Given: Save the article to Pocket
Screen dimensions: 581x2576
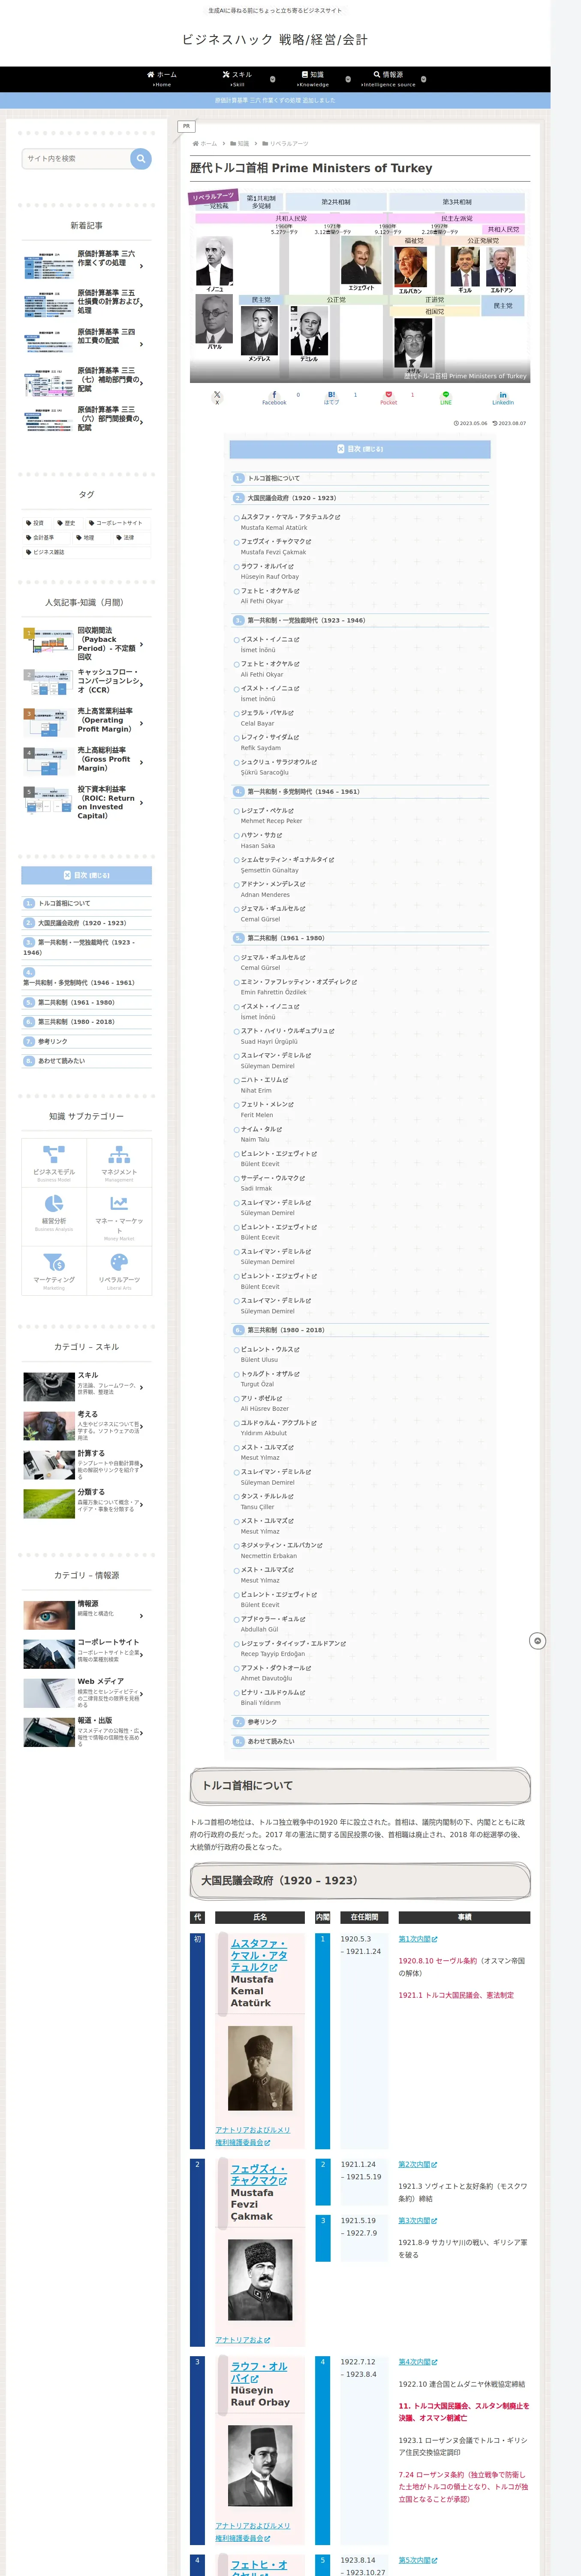Looking at the screenshot, I should (x=388, y=397).
